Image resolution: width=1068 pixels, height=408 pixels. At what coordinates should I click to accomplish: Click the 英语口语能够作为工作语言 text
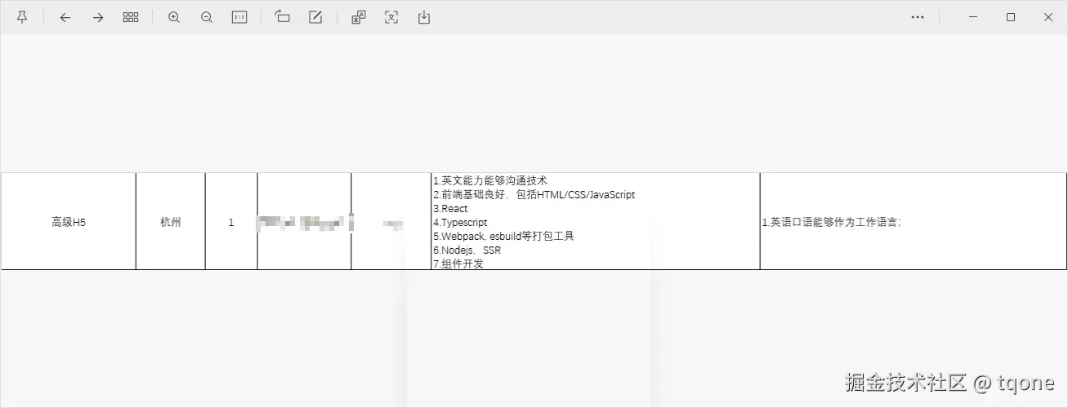pos(832,222)
